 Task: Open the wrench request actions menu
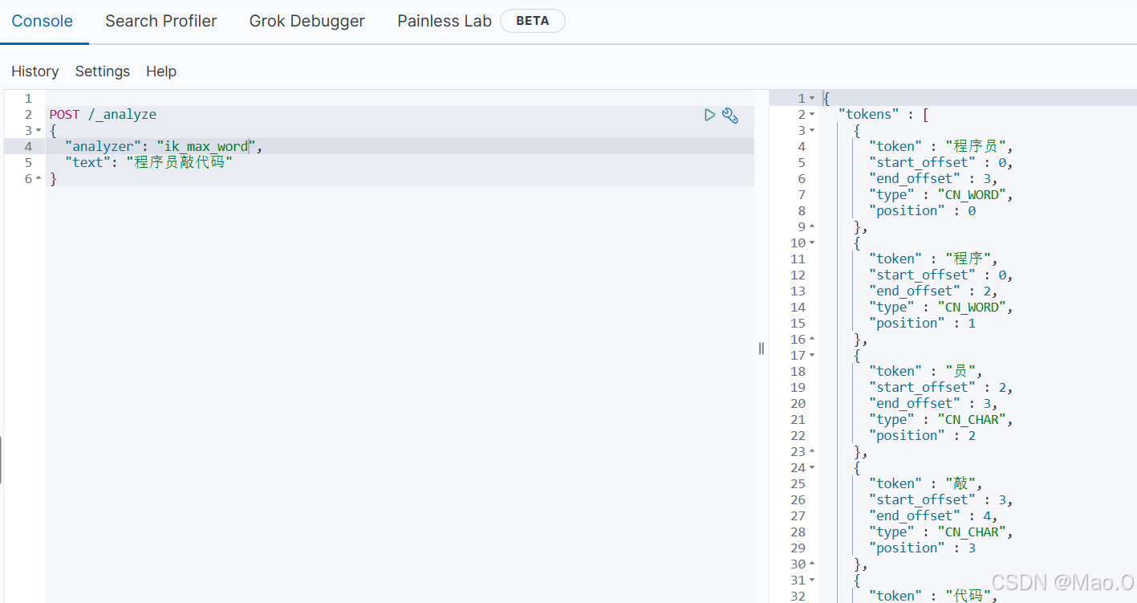pos(730,115)
